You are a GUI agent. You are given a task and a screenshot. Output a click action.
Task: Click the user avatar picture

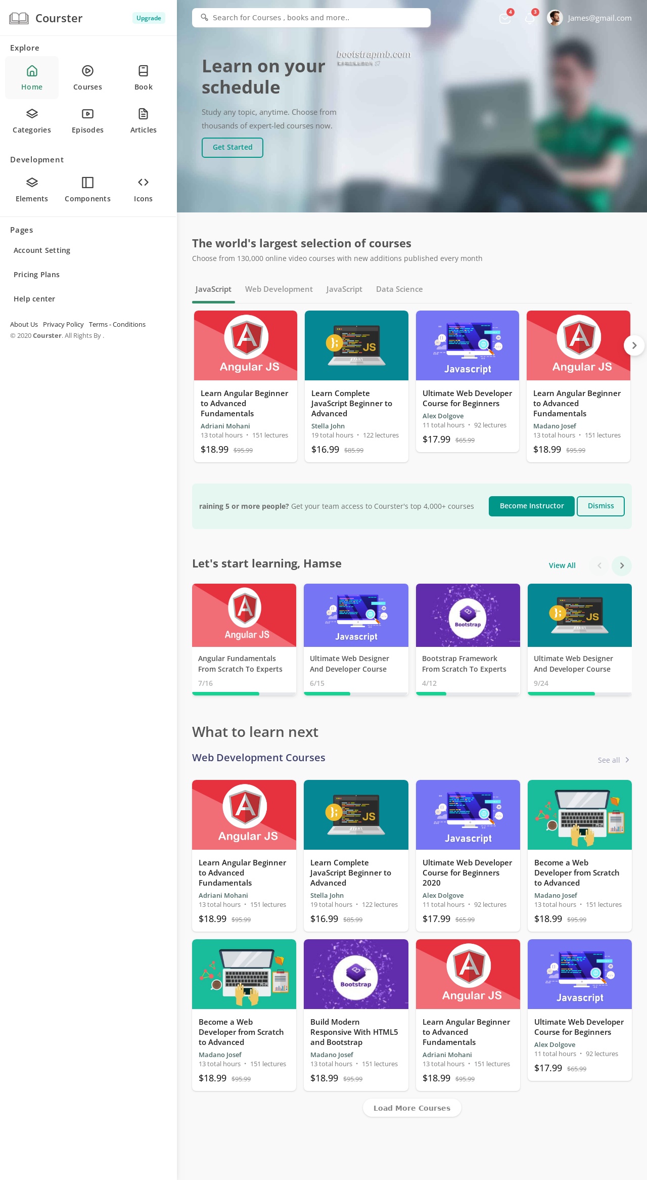point(555,18)
